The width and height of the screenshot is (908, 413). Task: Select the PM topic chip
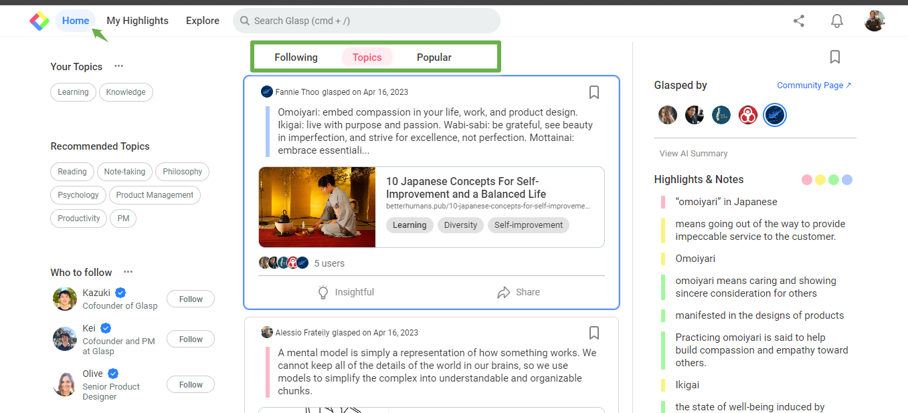tap(123, 219)
